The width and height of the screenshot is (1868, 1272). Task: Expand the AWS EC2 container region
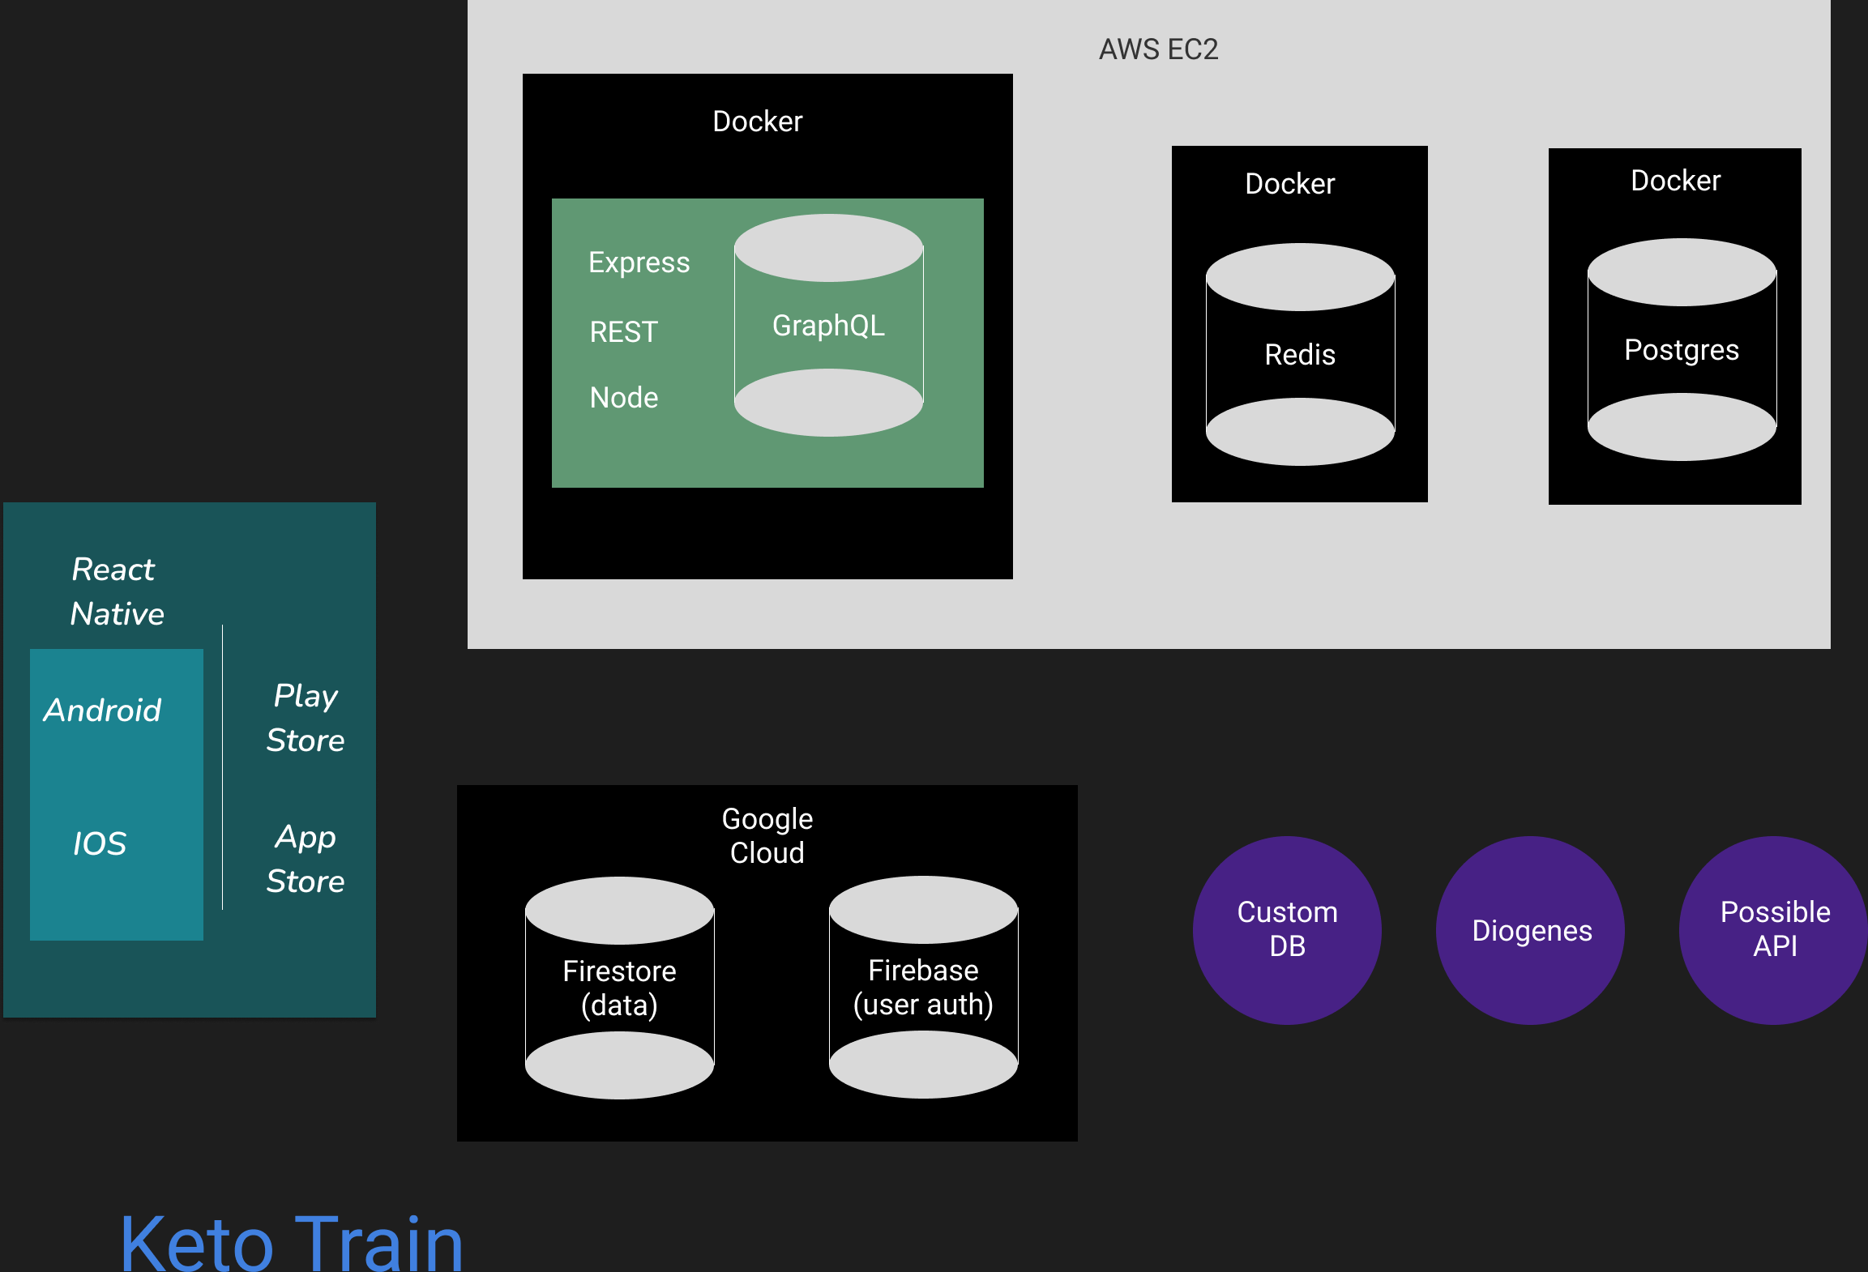click(x=1159, y=50)
